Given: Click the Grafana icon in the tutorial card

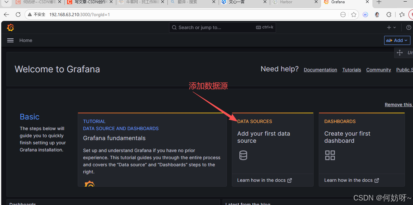Looking at the screenshot, I should 89,184.
